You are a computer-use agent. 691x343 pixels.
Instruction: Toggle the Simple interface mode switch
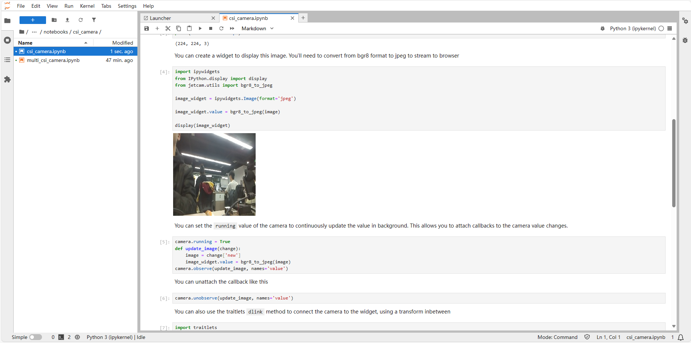tap(36, 337)
